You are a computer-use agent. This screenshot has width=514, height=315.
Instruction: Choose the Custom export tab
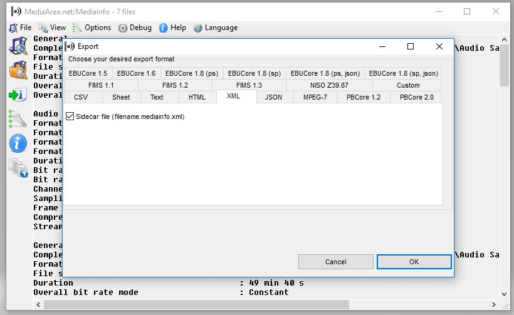[408, 85]
